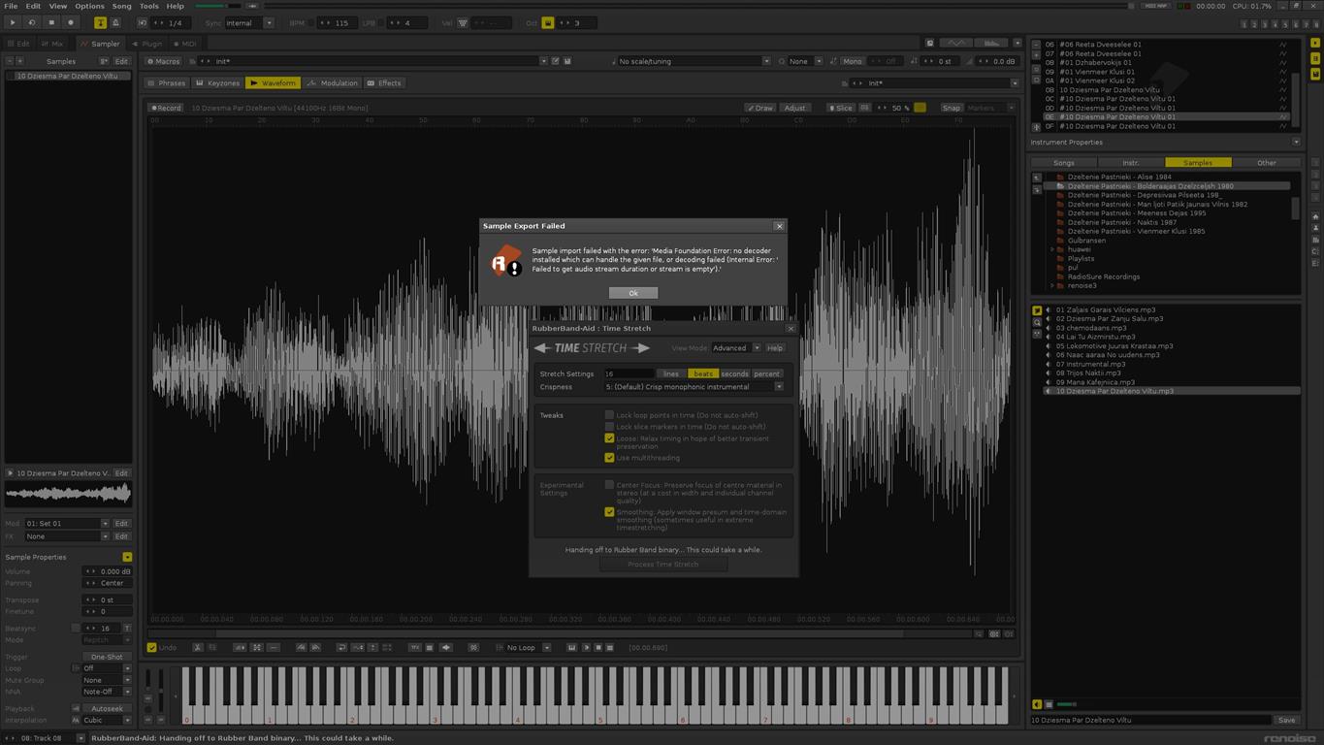Switch to the Modulation tab

click(x=334, y=83)
